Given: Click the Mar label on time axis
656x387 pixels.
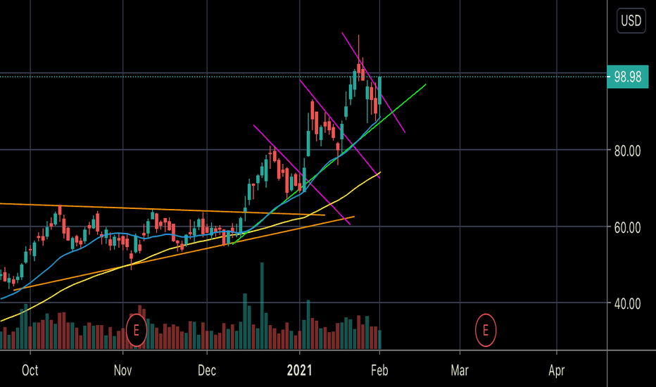Looking at the screenshot, I should coord(460,370).
